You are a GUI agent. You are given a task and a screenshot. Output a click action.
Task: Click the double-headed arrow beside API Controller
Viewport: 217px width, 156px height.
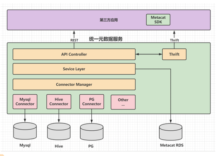(x=149, y=54)
